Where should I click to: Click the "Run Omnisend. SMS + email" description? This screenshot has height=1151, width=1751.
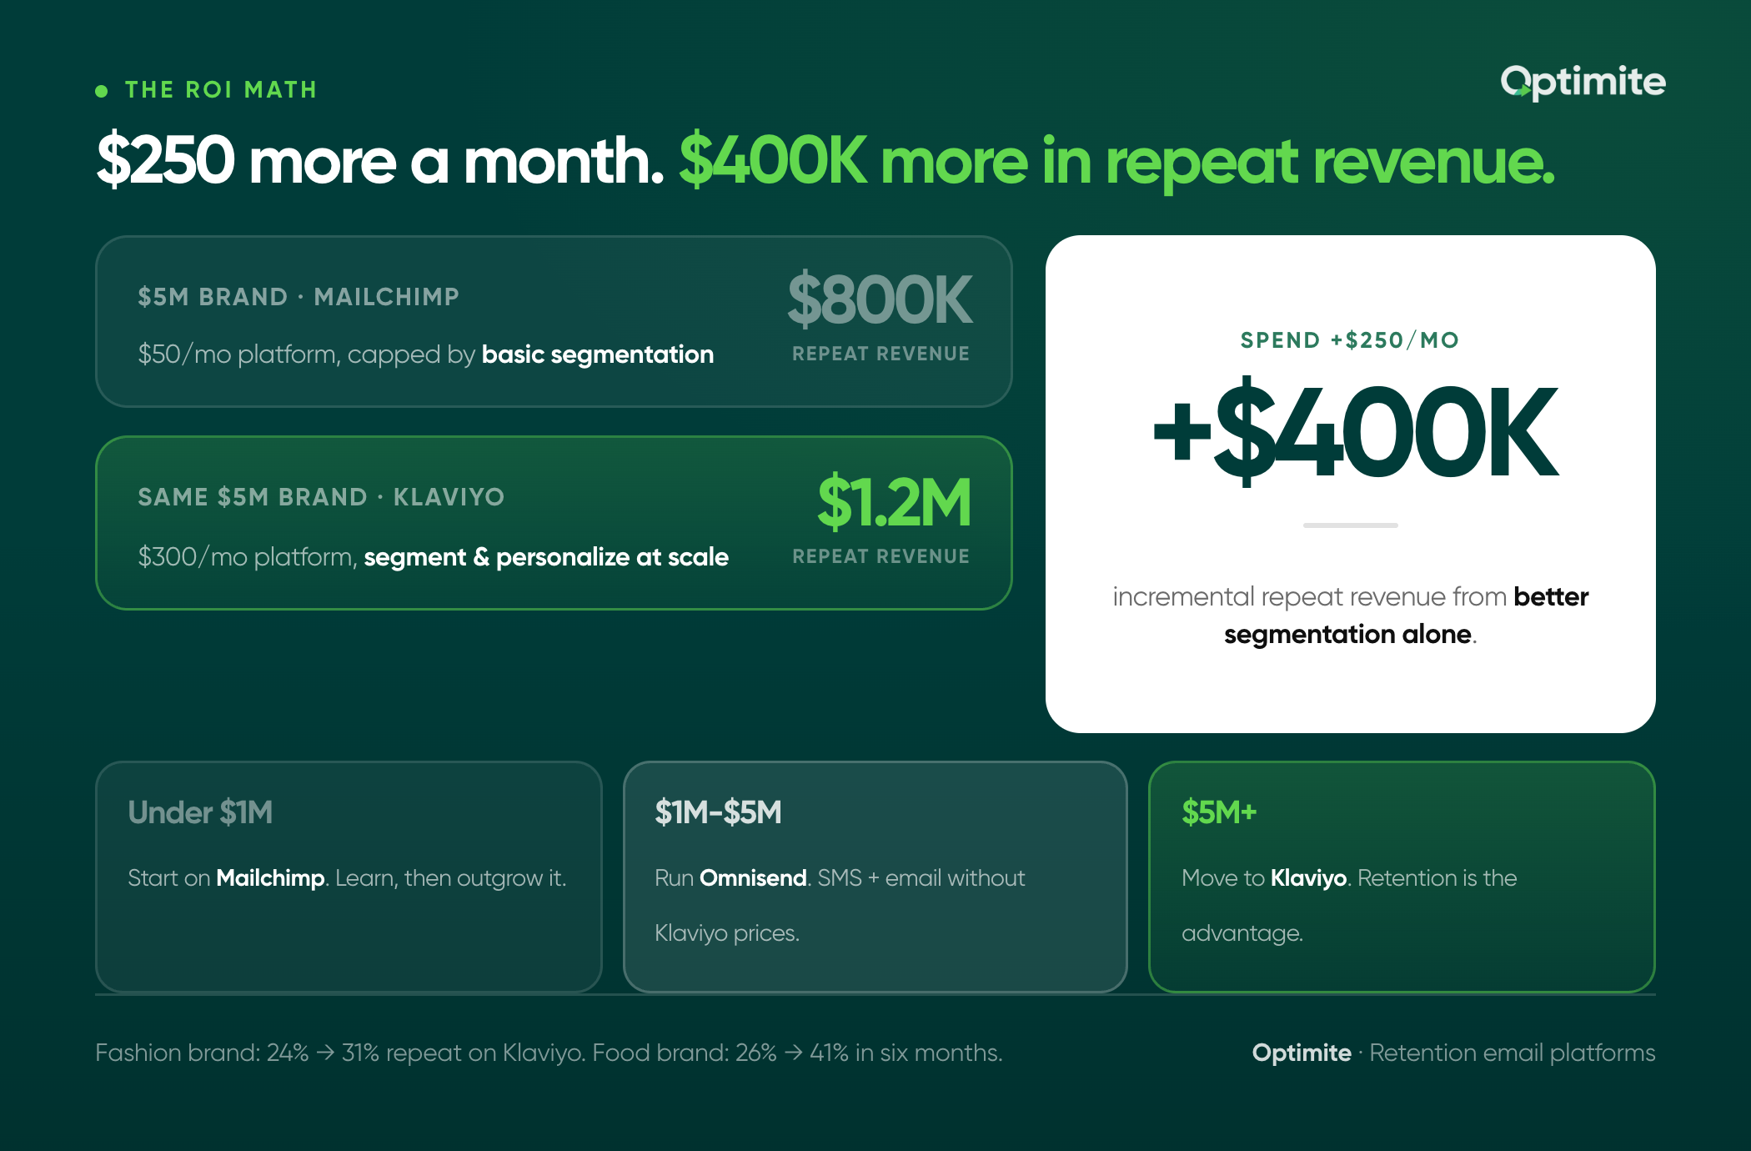point(840,905)
